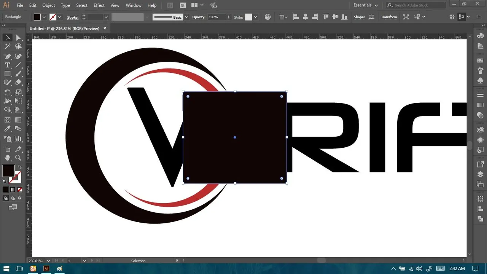Image resolution: width=487 pixels, height=274 pixels.
Task: Select the Type tool
Action: click(7, 65)
